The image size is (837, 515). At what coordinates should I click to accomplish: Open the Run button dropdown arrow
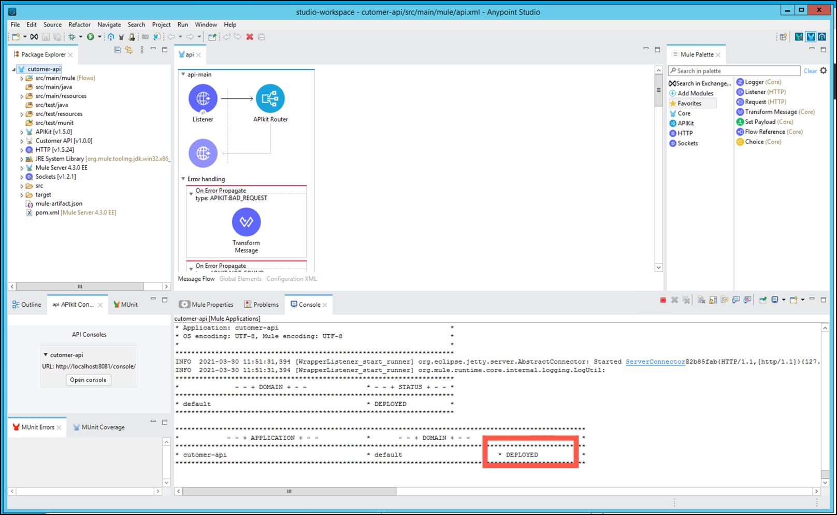click(99, 37)
